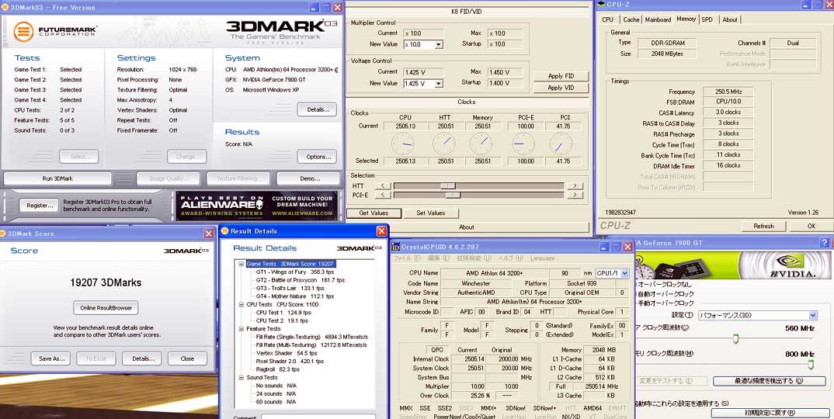Click Close in 3DMark Score window
This screenshot has width=834, height=419.
187,358
